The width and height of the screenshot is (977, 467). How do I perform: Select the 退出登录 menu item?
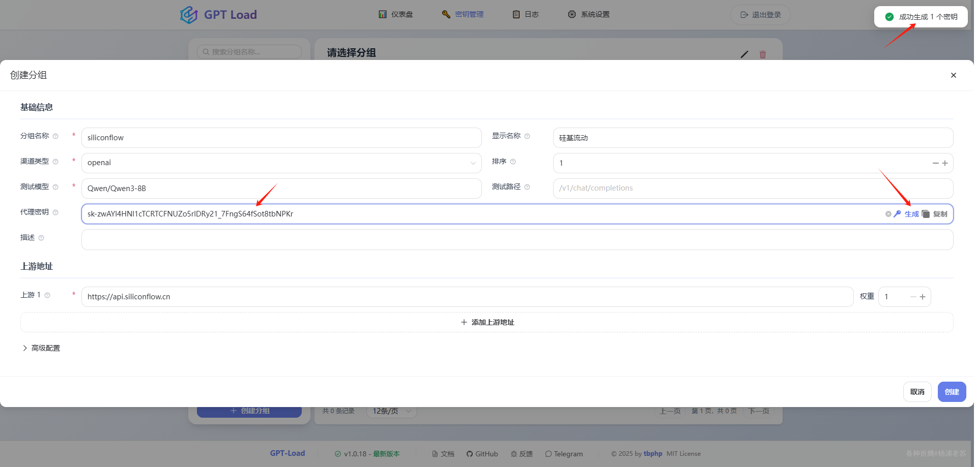(x=760, y=15)
